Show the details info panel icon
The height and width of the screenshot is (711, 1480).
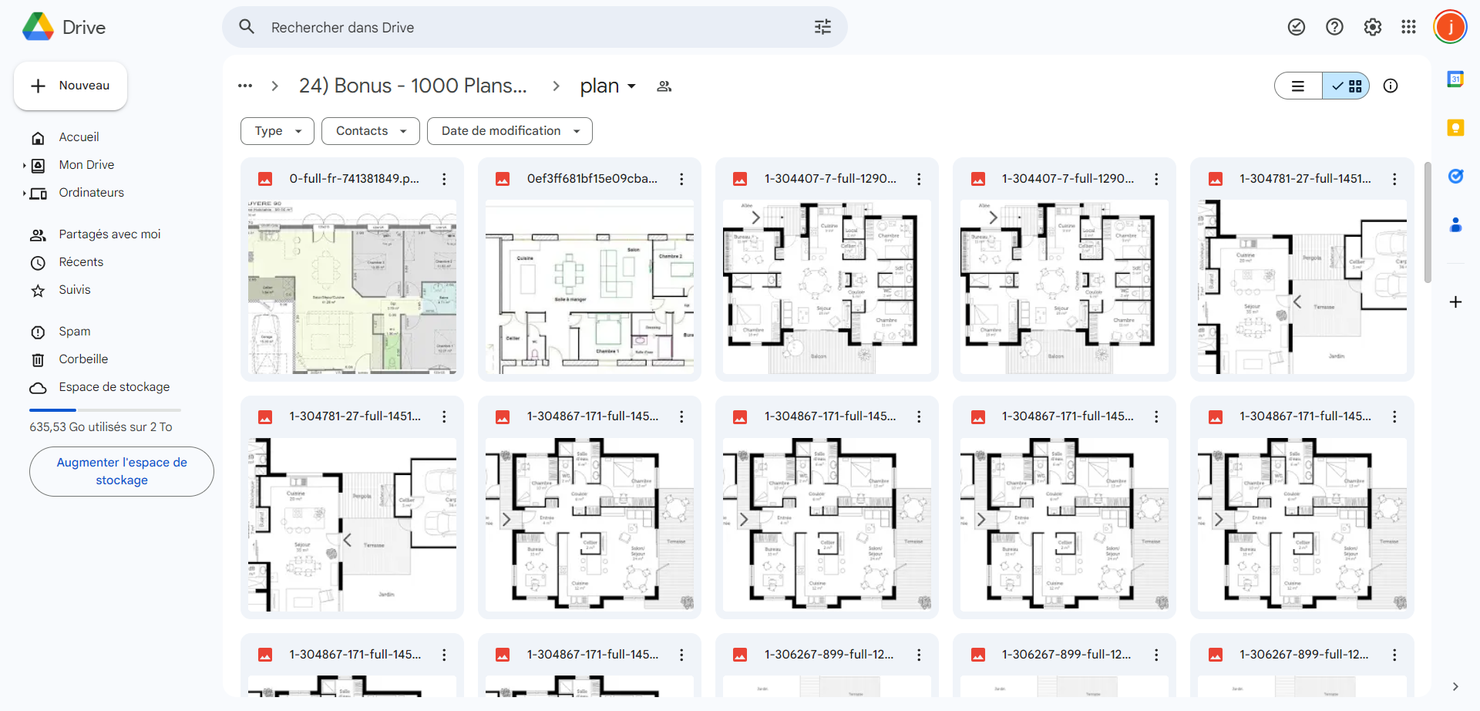pos(1391,86)
